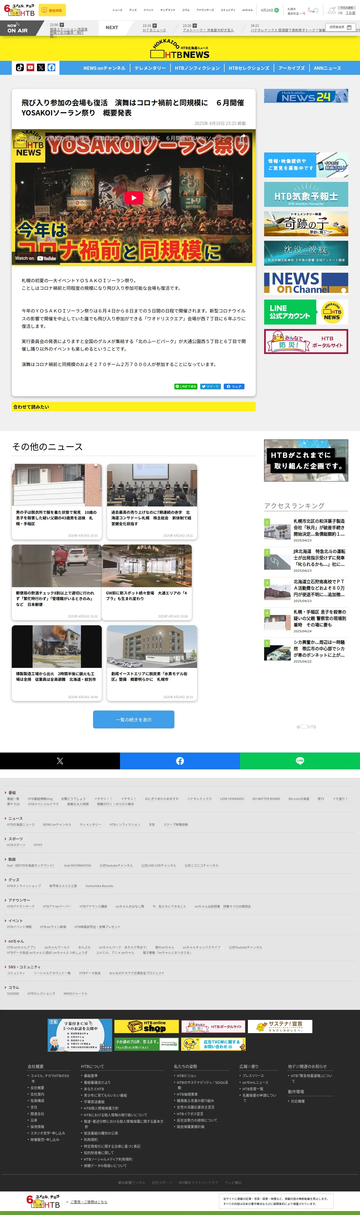The width and height of the screenshot is (360, 1215).
Task: Share article with Facebook シェア button
Action: [x=234, y=386]
